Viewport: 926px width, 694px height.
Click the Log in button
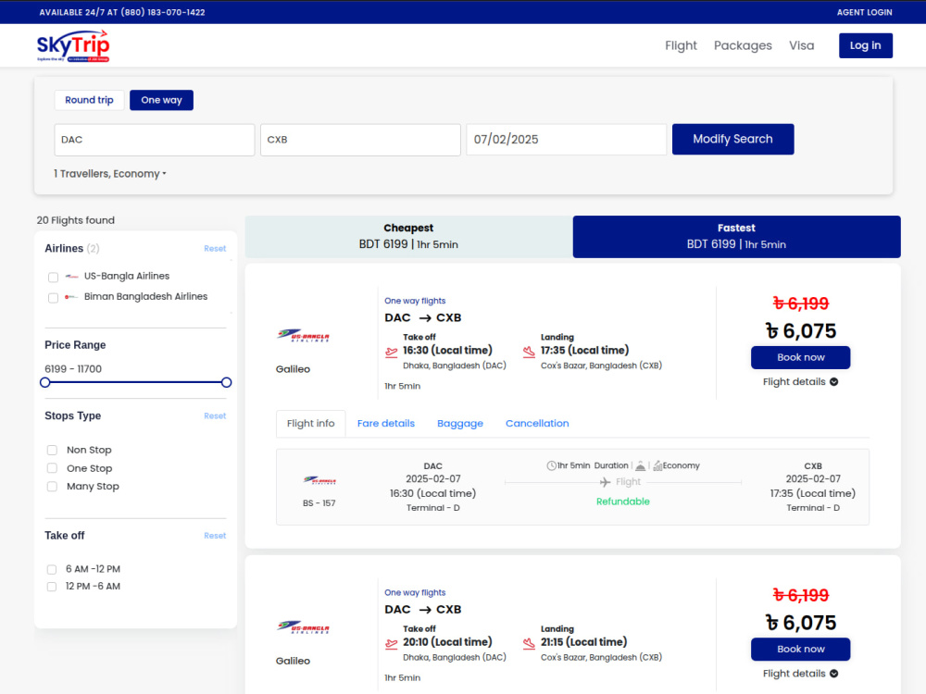(865, 45)
